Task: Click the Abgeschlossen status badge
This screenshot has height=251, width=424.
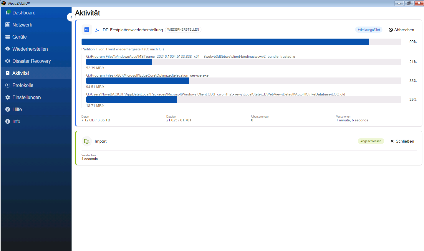Action: (371, 141)
